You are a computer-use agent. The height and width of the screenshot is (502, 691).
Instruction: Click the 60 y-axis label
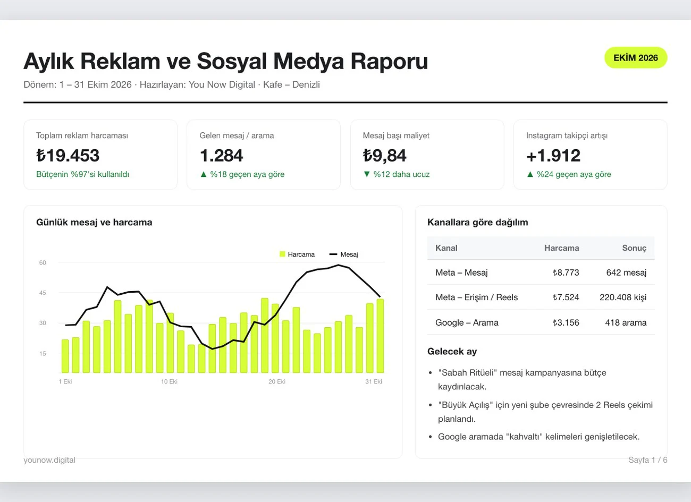click(43, 262)
